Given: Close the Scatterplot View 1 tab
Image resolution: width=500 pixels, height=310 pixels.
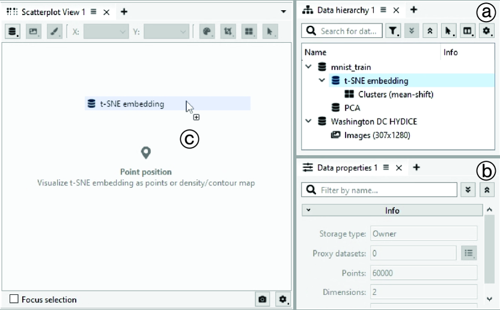Looking at the screenshot, I should click(x=106, y=12).
